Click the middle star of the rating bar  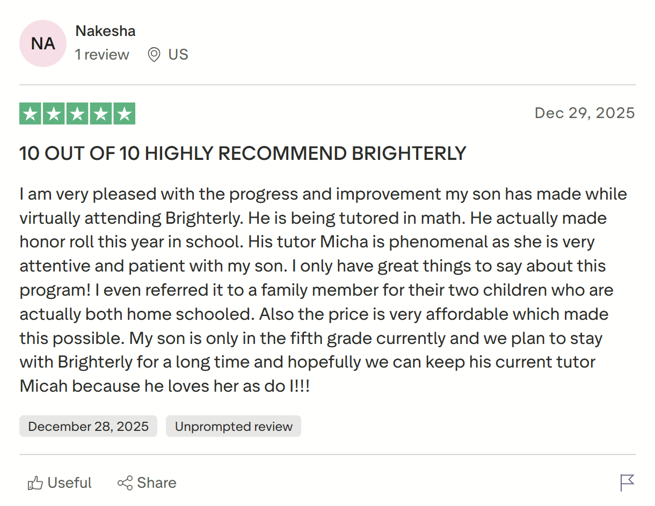tap(77, 113)
